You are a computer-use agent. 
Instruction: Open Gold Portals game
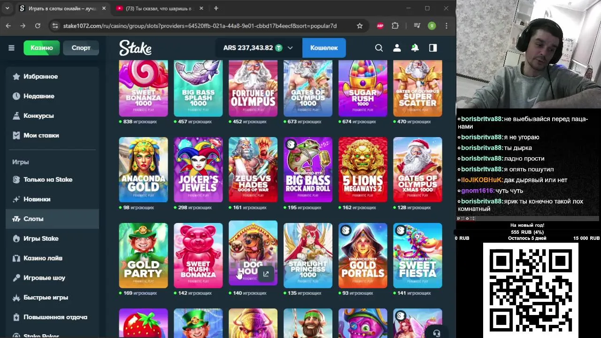point(363,255)
